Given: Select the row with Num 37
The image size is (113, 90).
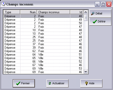Looking at the screenshot, I should [x=43, y=44].
